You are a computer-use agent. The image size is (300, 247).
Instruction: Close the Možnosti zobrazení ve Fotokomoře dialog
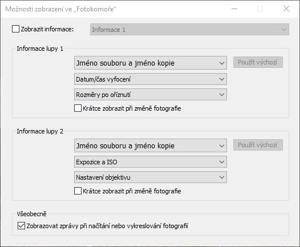286,9
